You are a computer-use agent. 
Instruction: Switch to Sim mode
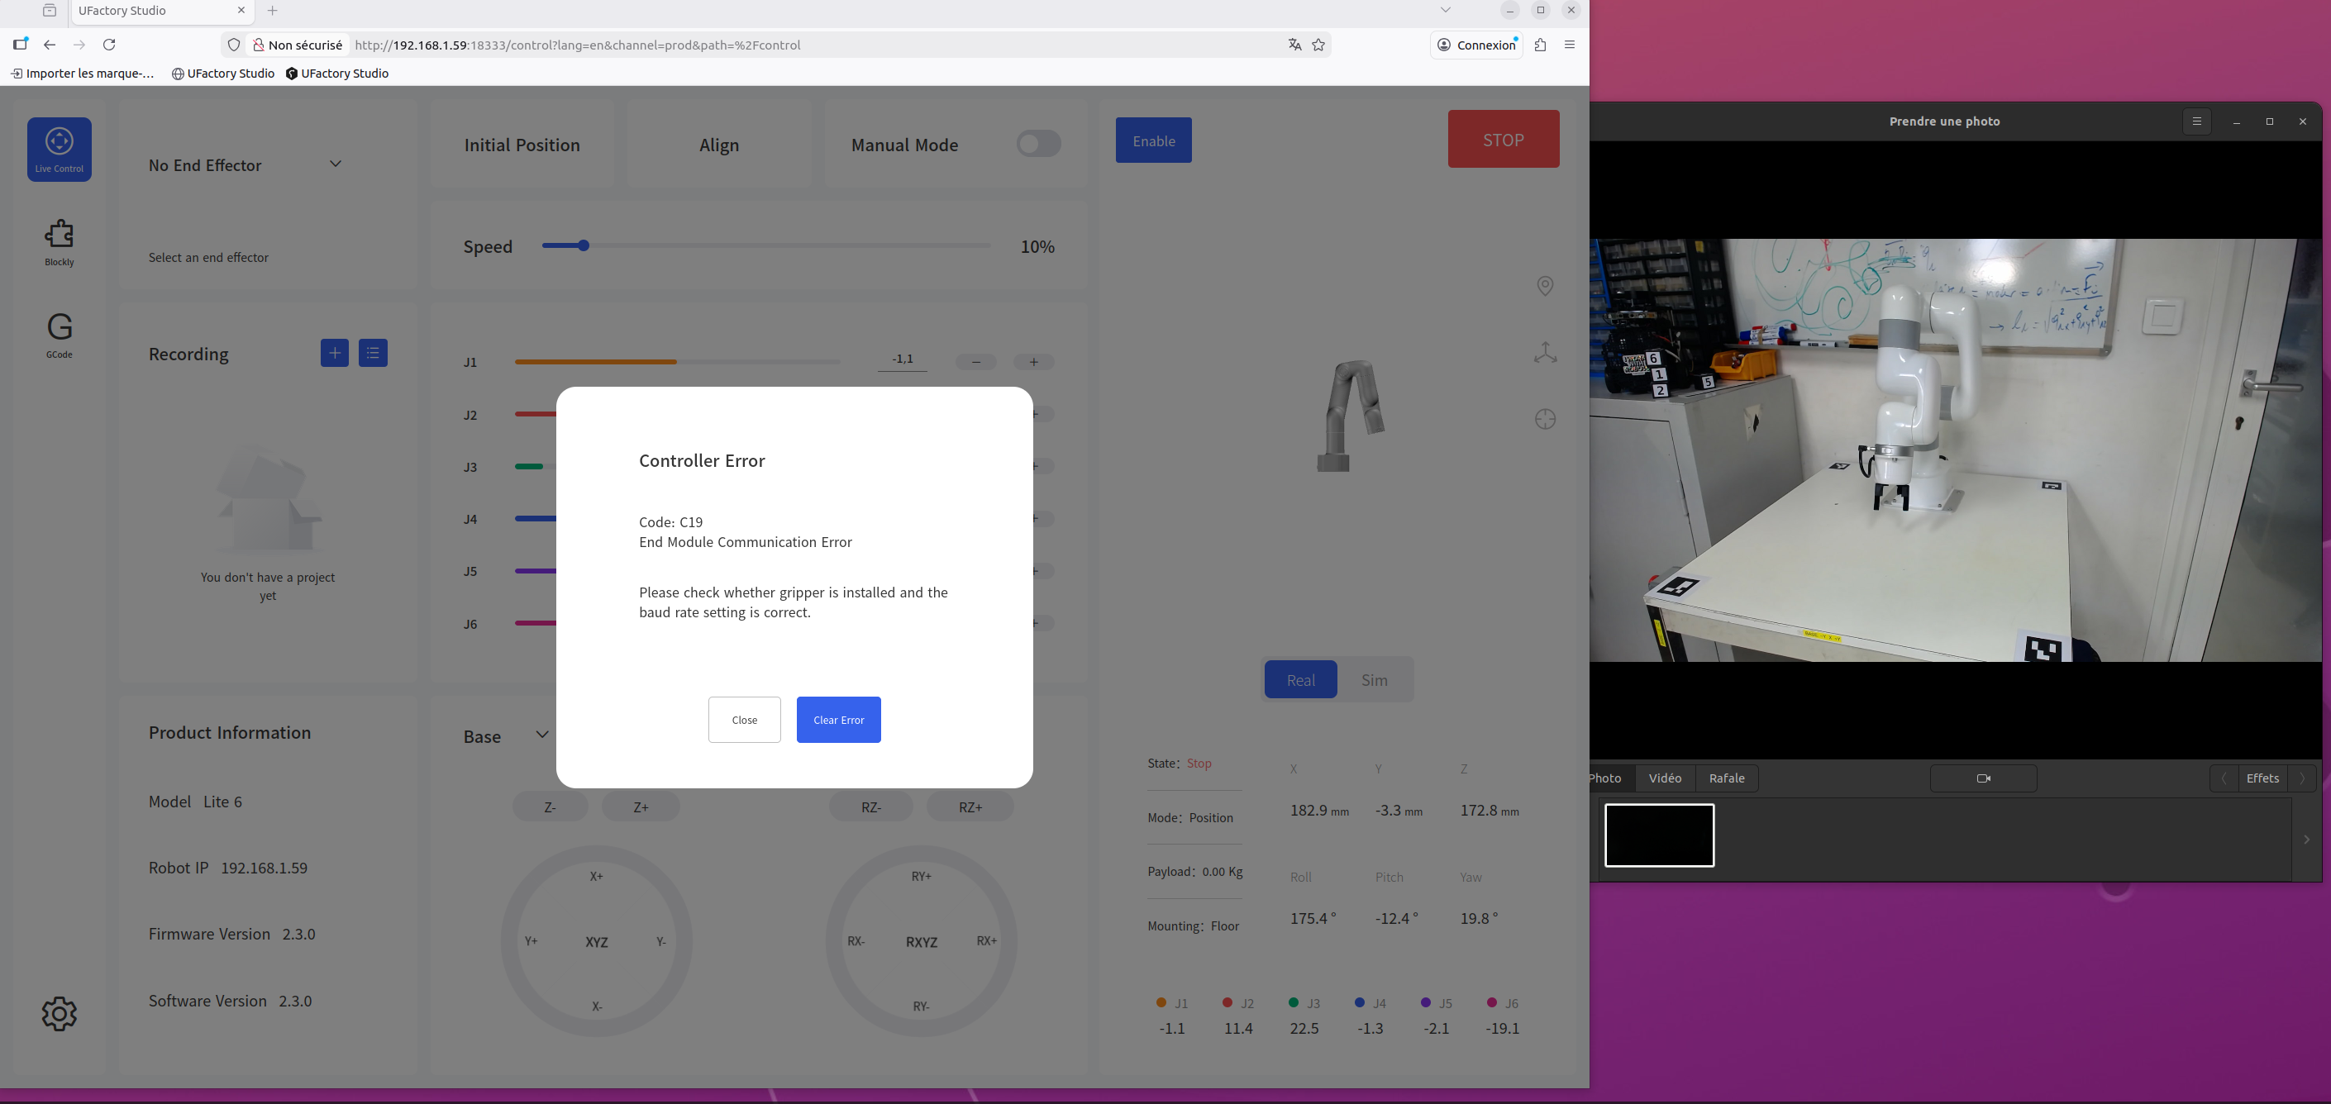1374,679
